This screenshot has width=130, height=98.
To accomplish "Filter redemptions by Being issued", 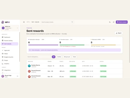I will click(x=67, y=57).
